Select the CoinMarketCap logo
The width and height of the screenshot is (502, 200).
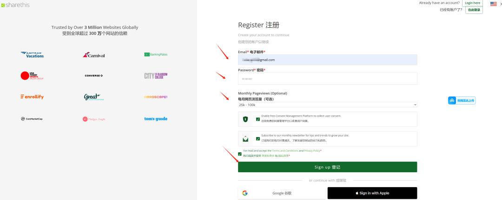(x=32, y=119)
